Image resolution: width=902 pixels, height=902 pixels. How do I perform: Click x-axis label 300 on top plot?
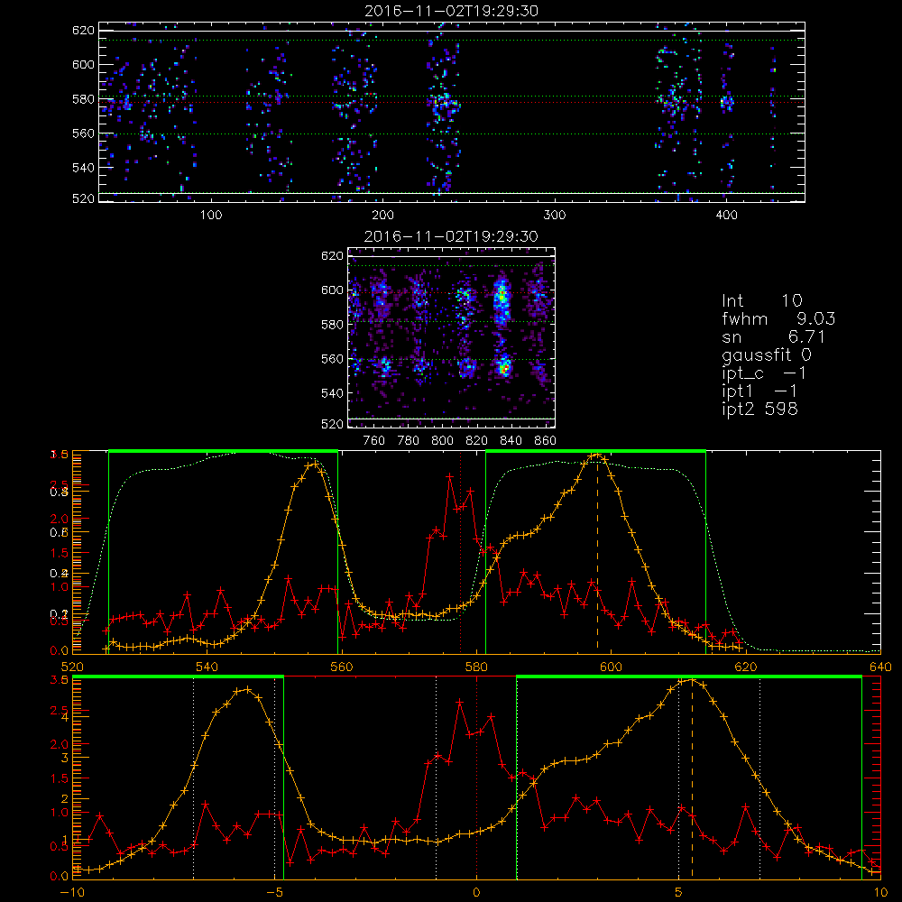click(554, 216)
